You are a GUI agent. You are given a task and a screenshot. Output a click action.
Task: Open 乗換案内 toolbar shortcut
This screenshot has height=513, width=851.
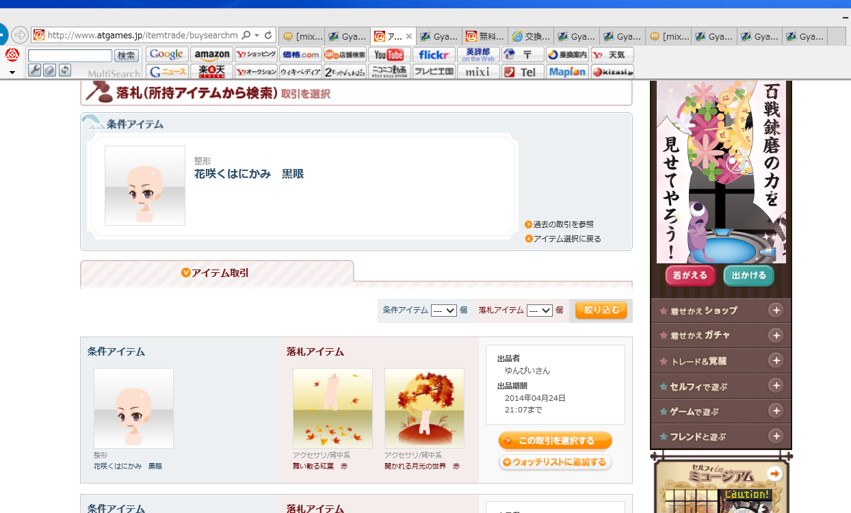pos(567,55)
